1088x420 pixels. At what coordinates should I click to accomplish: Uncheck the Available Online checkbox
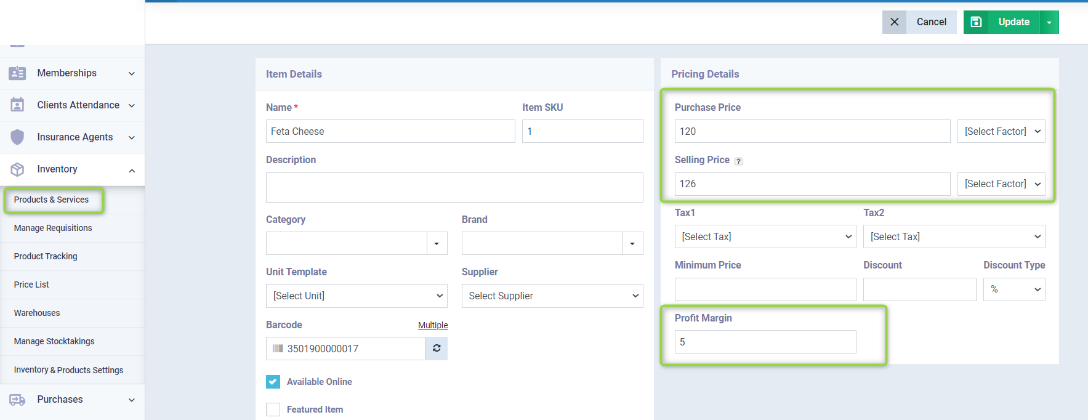point(273,382)
